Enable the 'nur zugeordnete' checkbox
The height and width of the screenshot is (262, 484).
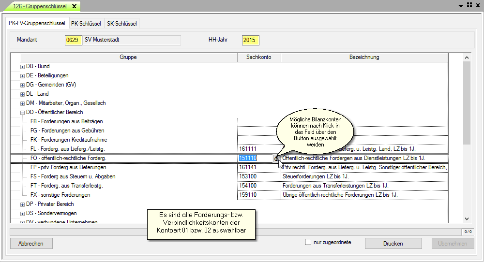coord(308,242)
